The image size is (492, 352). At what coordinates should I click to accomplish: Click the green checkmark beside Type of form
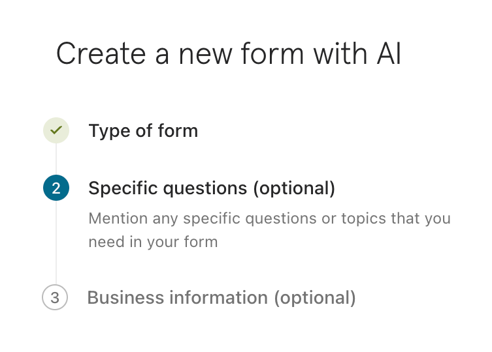56,130
